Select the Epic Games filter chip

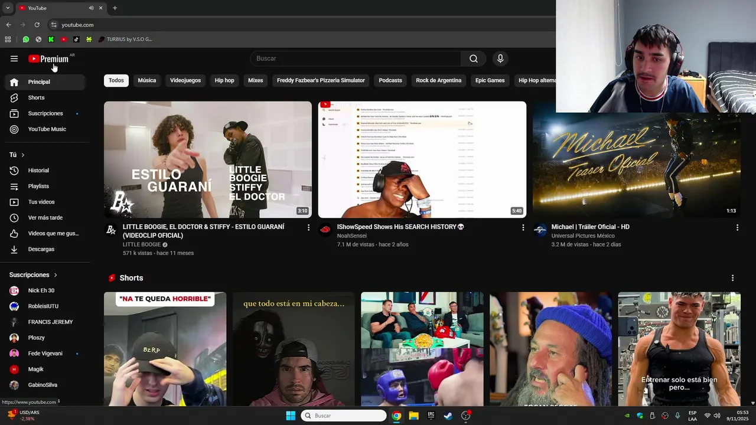click(x=490, y=80)
